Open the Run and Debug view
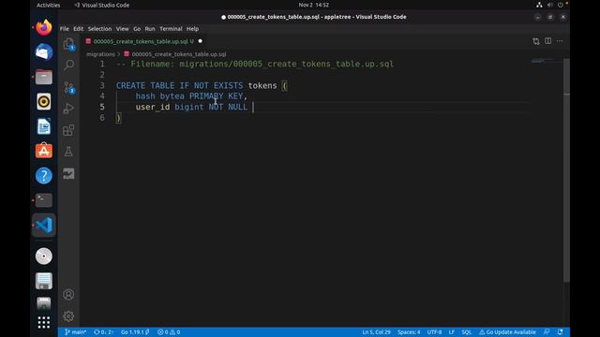The width and height of the screenshot is (600, 337). coord(68,109)
